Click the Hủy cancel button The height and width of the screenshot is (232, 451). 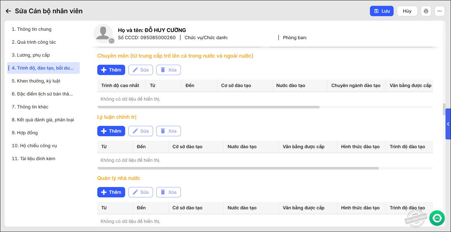(407, 11)
